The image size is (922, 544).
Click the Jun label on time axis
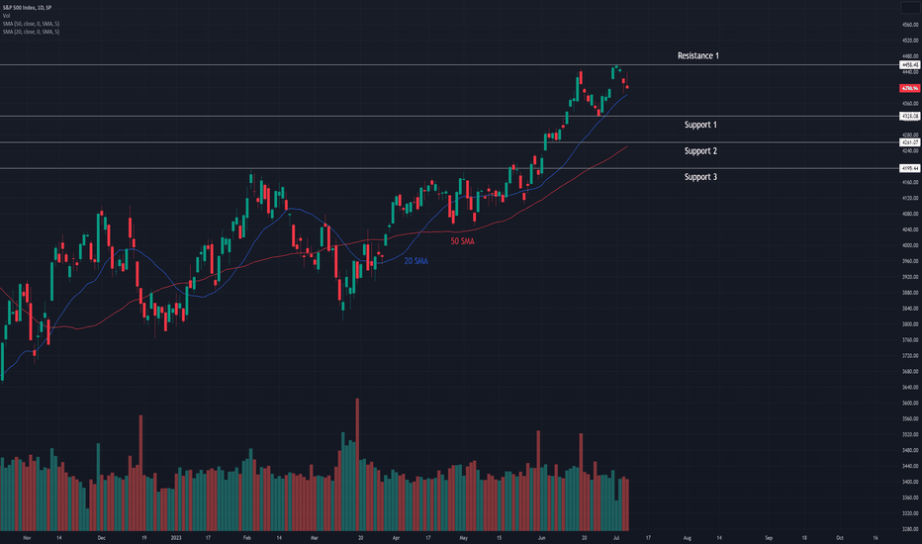coord(541,537)
